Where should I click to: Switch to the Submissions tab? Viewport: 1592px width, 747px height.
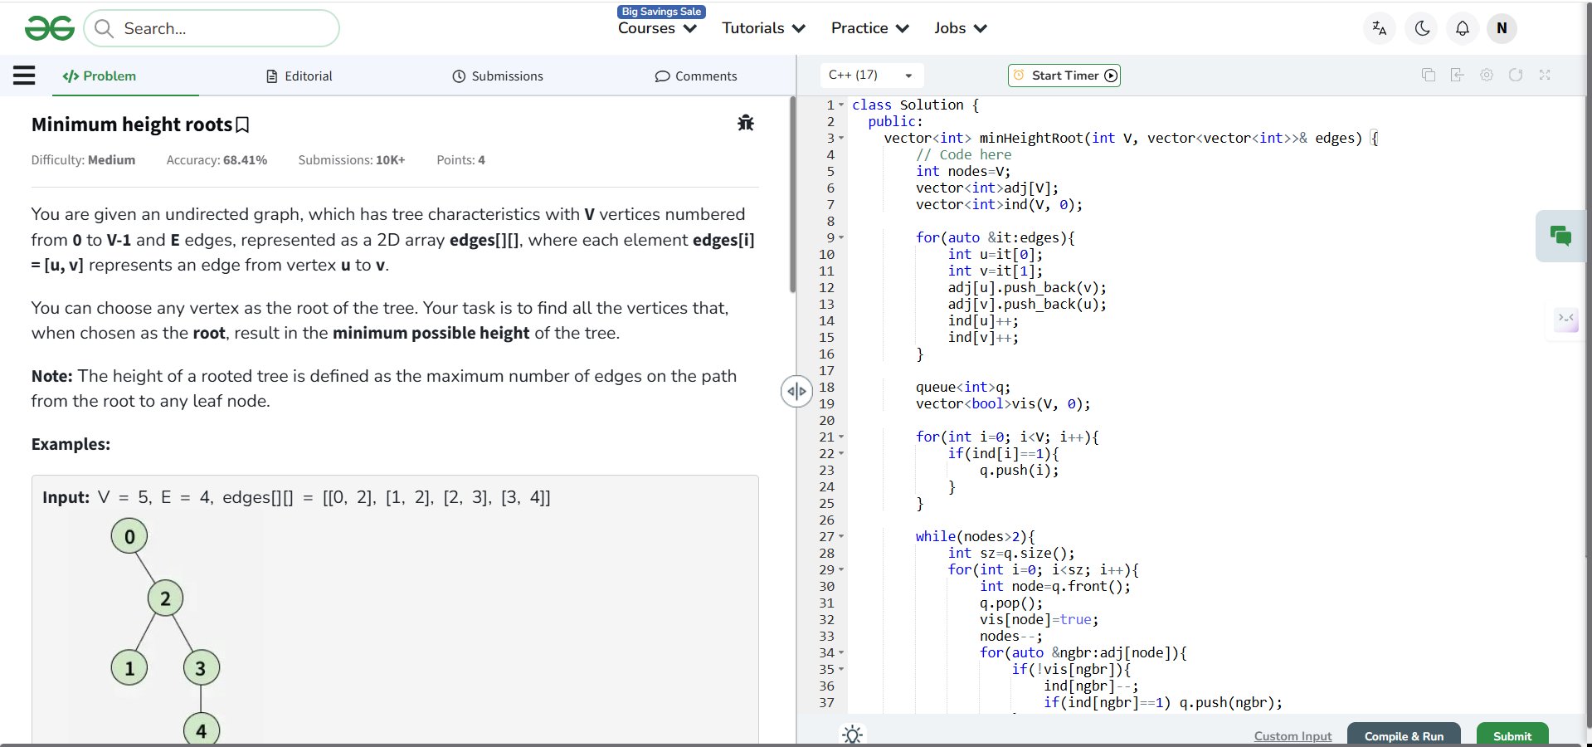pos(498,76)
